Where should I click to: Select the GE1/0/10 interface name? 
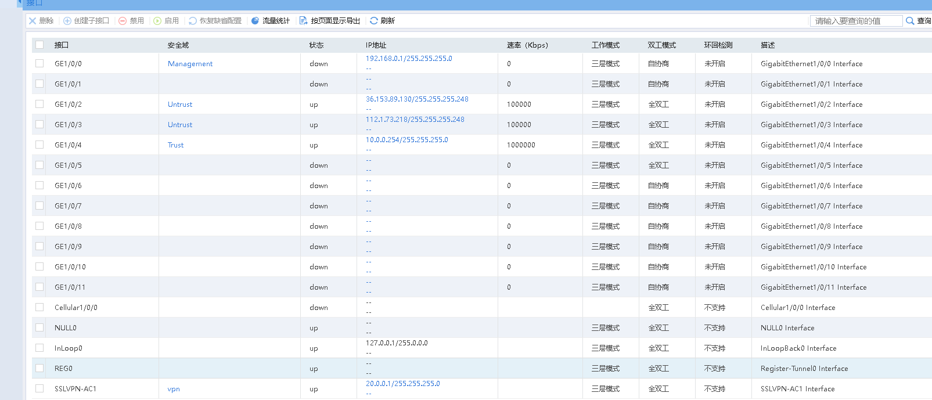[x=70, y=267]
